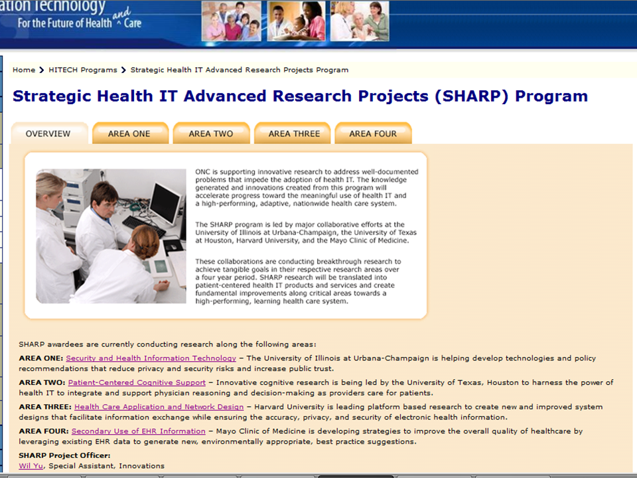Open Security and Health Information Technology link
The image size is (637, 478).
tap(151, 358)
